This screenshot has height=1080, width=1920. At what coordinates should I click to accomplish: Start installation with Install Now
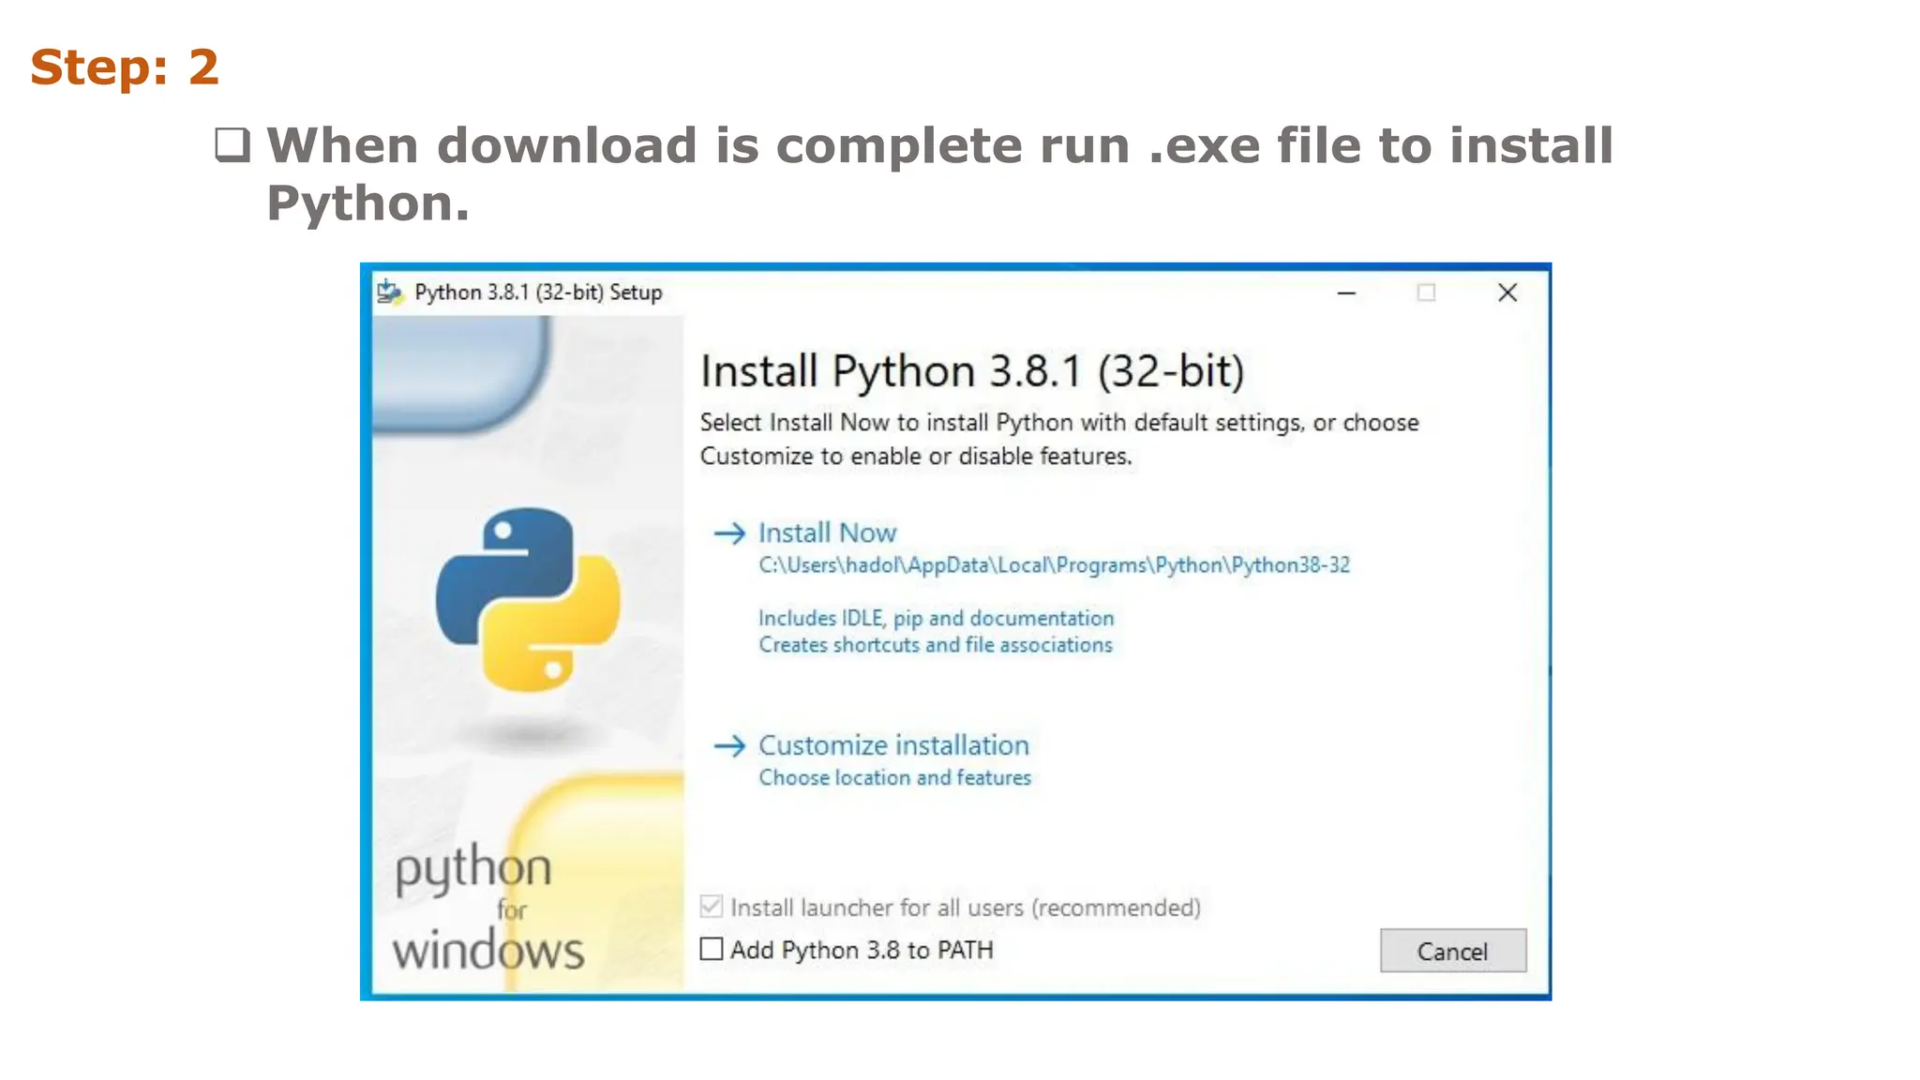point(827,532)
